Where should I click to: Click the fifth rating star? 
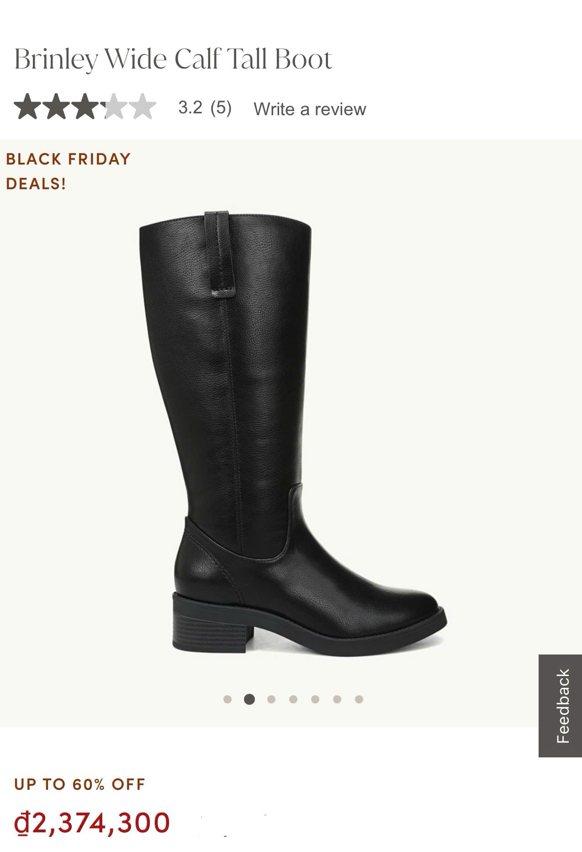[142, 106]
